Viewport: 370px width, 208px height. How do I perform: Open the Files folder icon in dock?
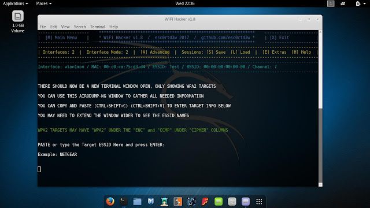[x=137, y=202]
